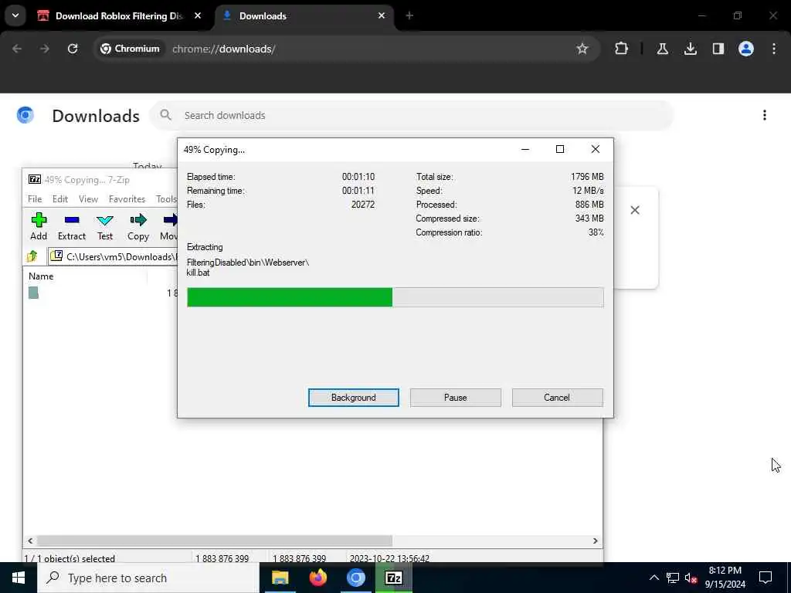Open File Explorer from the taskbar

280,578
